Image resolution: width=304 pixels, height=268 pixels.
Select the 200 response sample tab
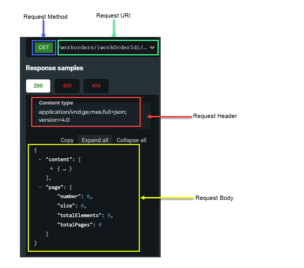click(x=38, y=86)
